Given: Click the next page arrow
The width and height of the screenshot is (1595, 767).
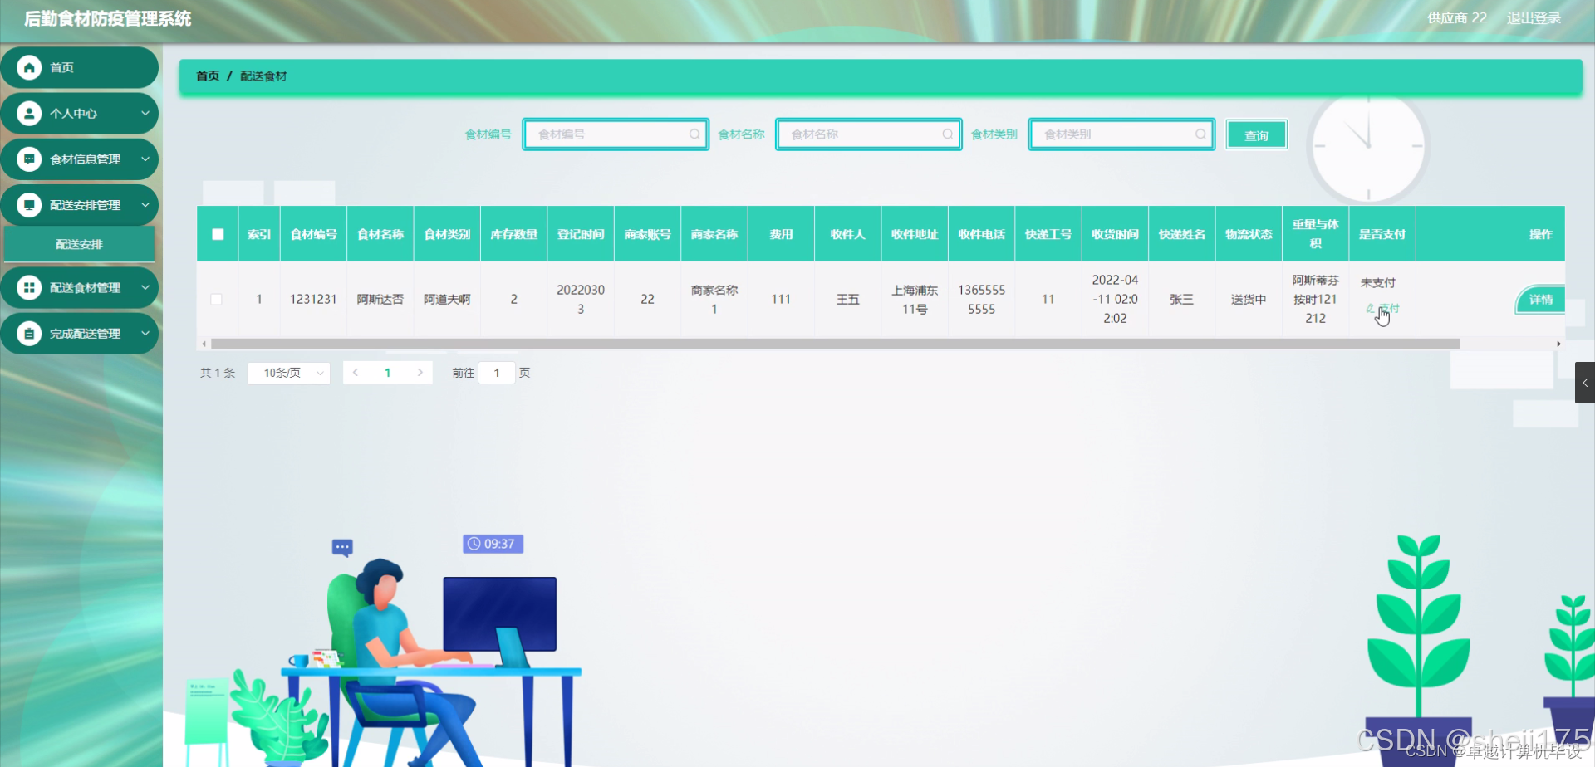Looking at the screenshot, I should pos(420,373).
